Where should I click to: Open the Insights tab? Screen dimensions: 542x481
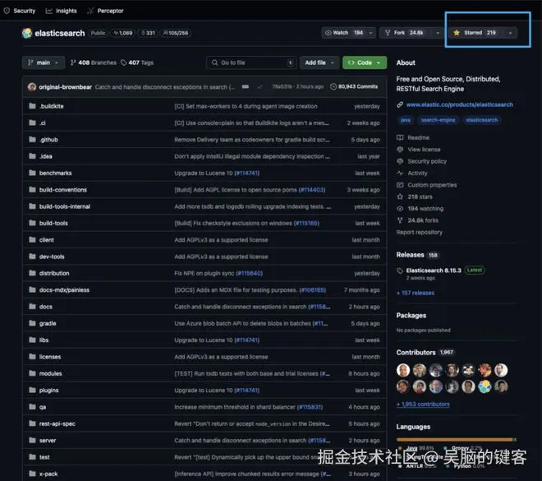pos(62,11)
